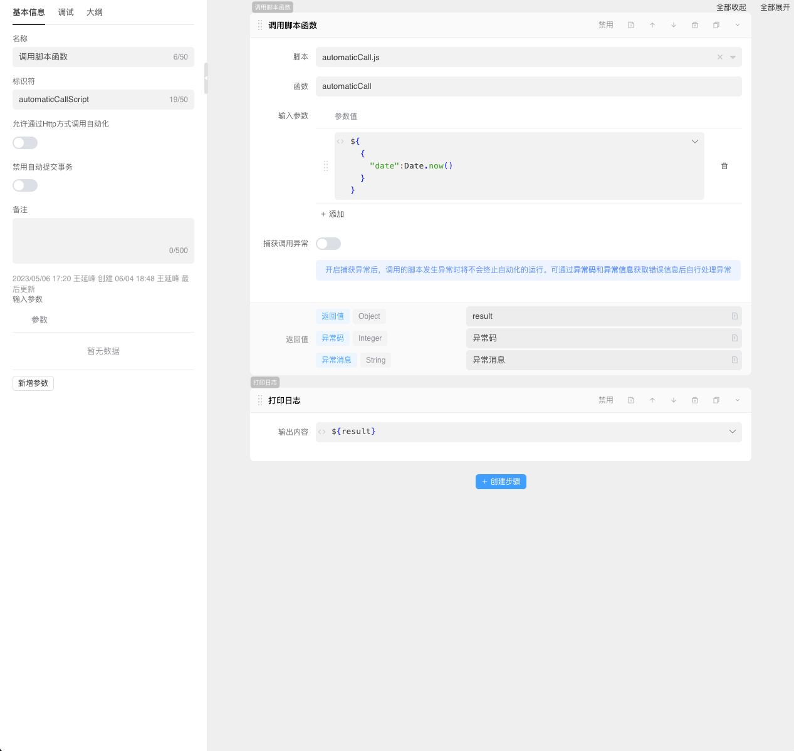
Task: Move the 调用脚本函数 step down
Action: (674, 25)
